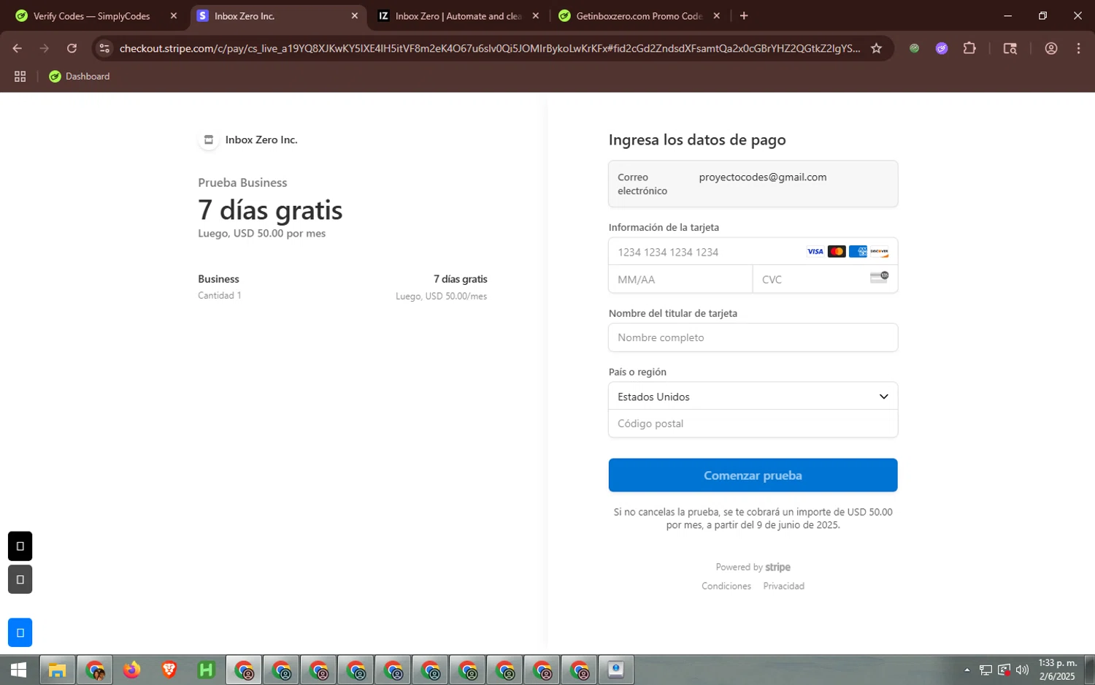Show hidden system tray icons
The height and width of the screenshot is (685, 1095).
(x=967, y=670)
